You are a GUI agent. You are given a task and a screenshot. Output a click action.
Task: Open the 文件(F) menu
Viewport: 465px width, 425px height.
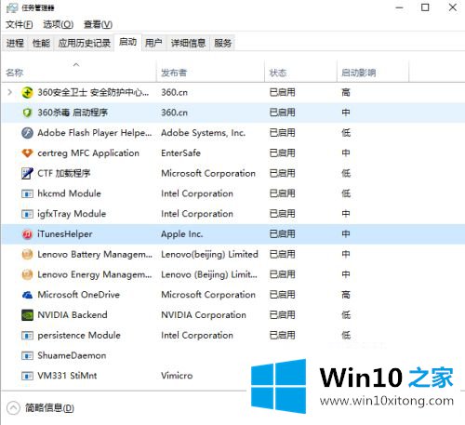[20, 24]
